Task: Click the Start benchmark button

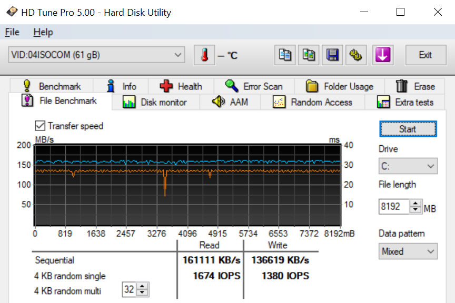Action: click(408, 129)
